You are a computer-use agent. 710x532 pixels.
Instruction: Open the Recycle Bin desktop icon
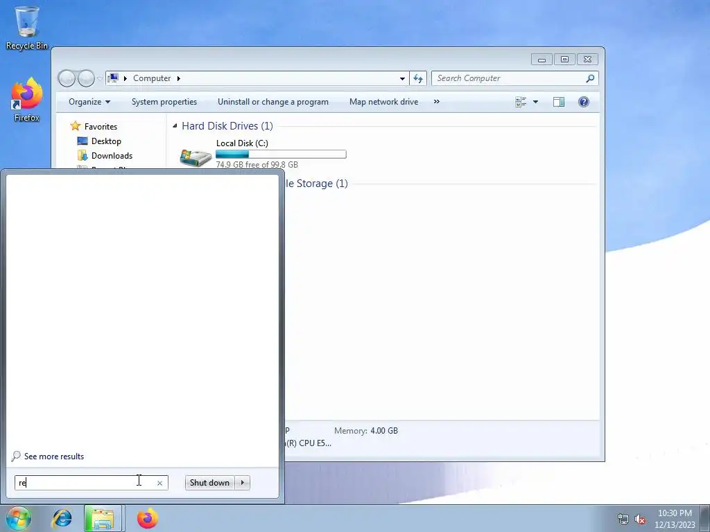[x=27, y=27]
